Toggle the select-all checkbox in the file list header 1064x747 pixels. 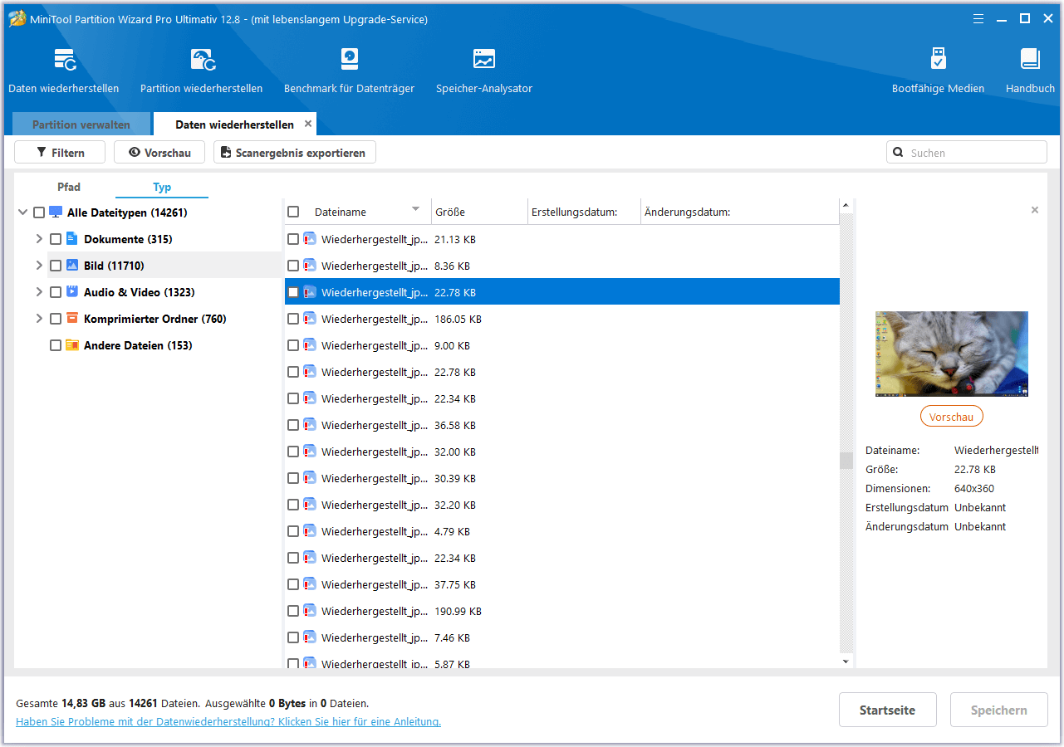click(x=293, y=212)
